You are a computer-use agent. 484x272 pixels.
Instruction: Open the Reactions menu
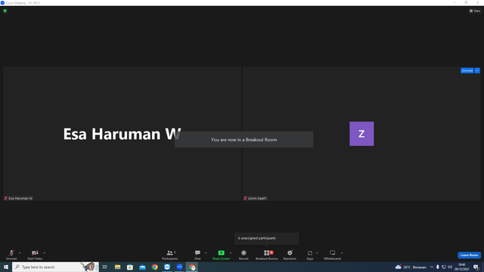pos(290,255)
